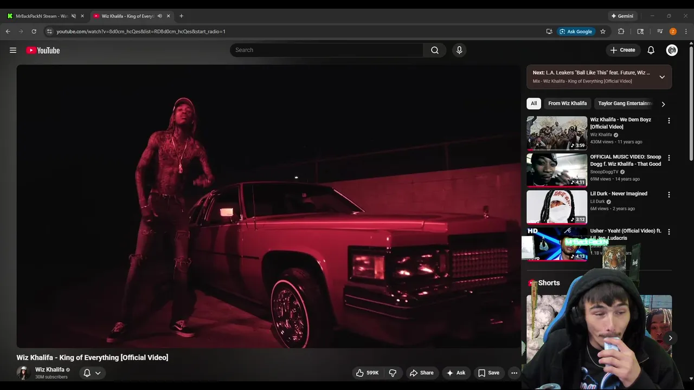
Task: Click the search magnifier button
Action: pyautogui.click(x=435, y=50)
